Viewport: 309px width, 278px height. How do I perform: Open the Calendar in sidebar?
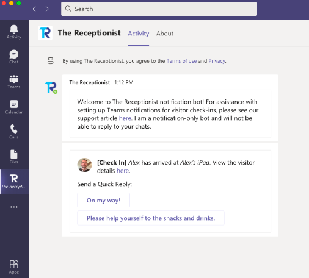click(14, 107)
